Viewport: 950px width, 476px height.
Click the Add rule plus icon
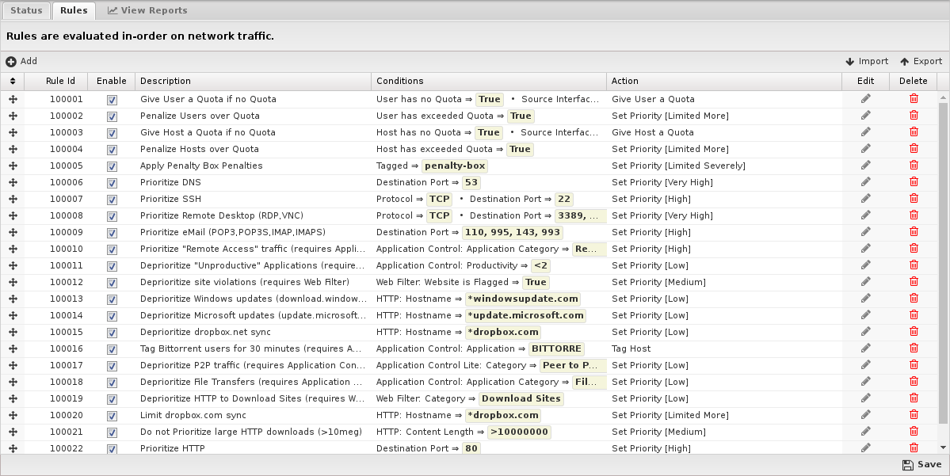pyautogui.click(x=11, y=61)
